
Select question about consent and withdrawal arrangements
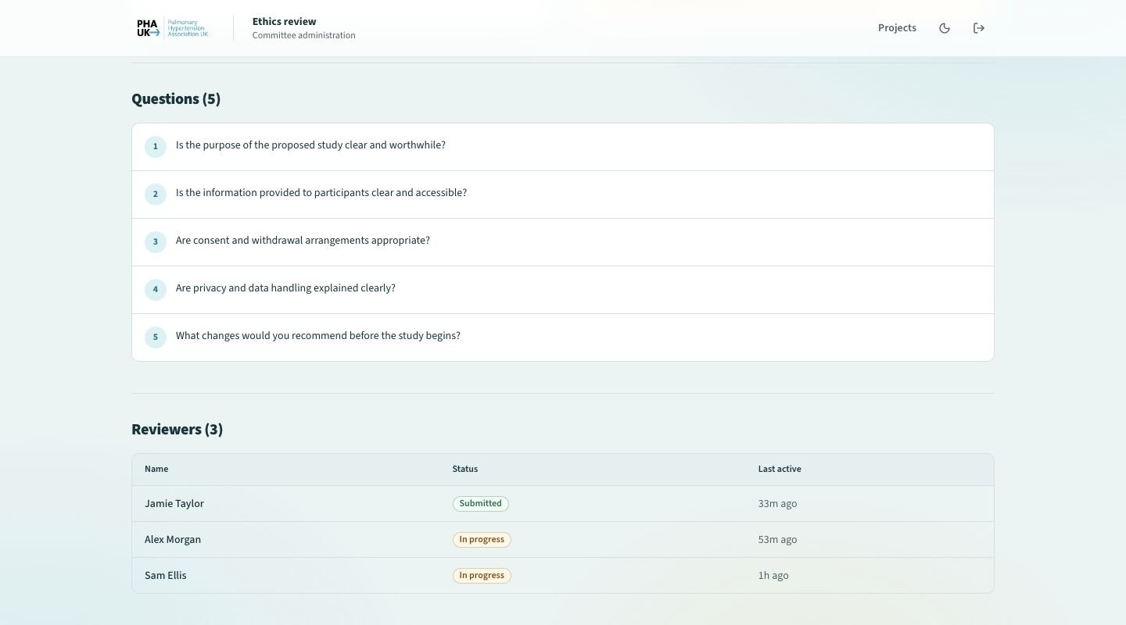563,242
